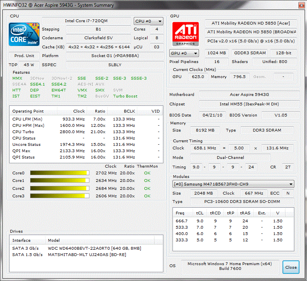
Task: Select the 400.0 frequency timing row
Action: coord(233,233)
